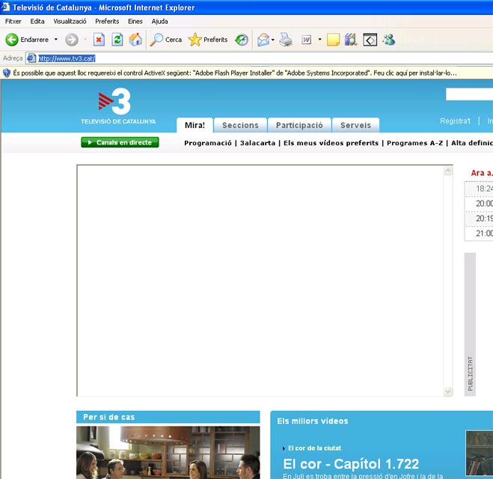The image size is (493, 479).
Task: Click the 18:24 schedule entry
Action: [x=479, y=189]
